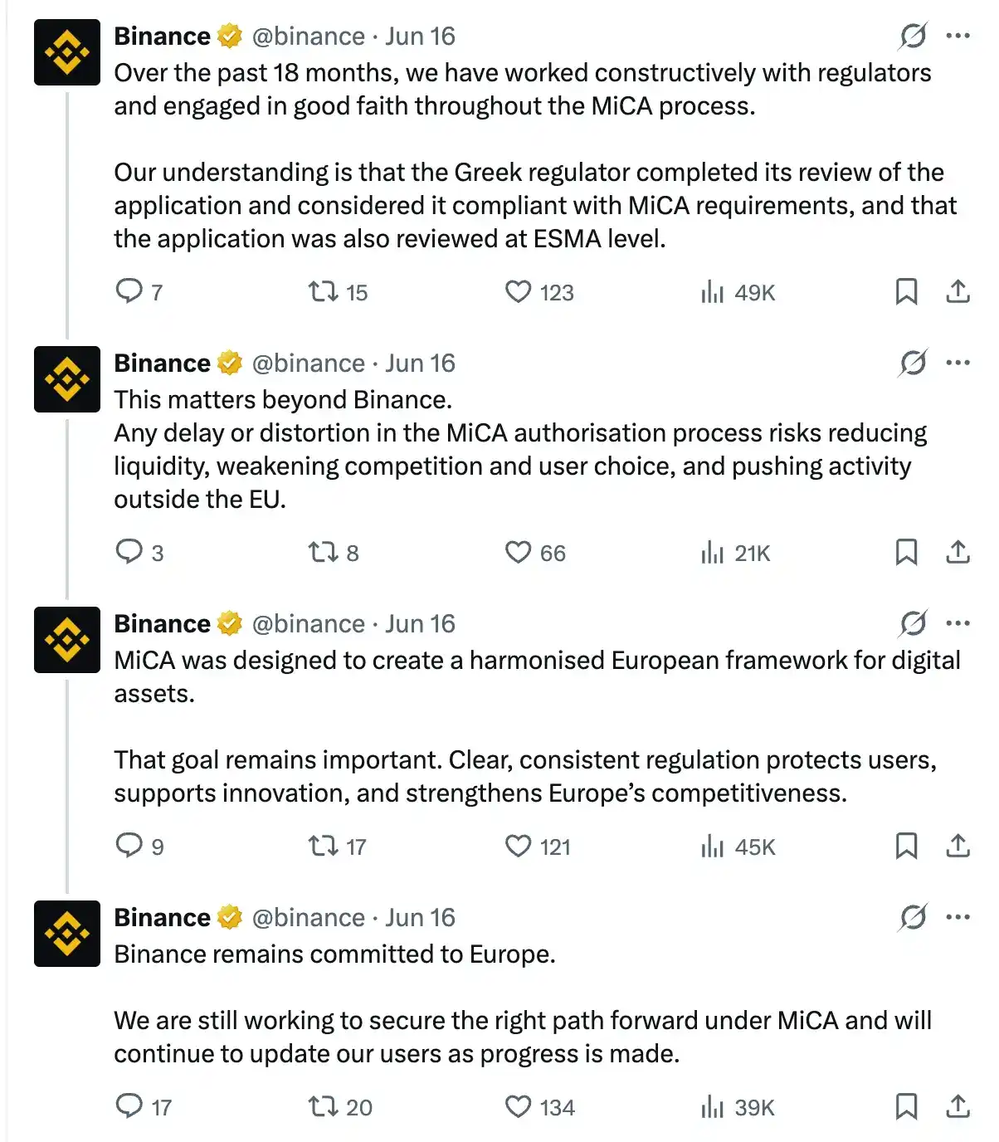Bookmark the tweet with 45K views
This screenshot has height=1142, width=999.
[906, 846]
